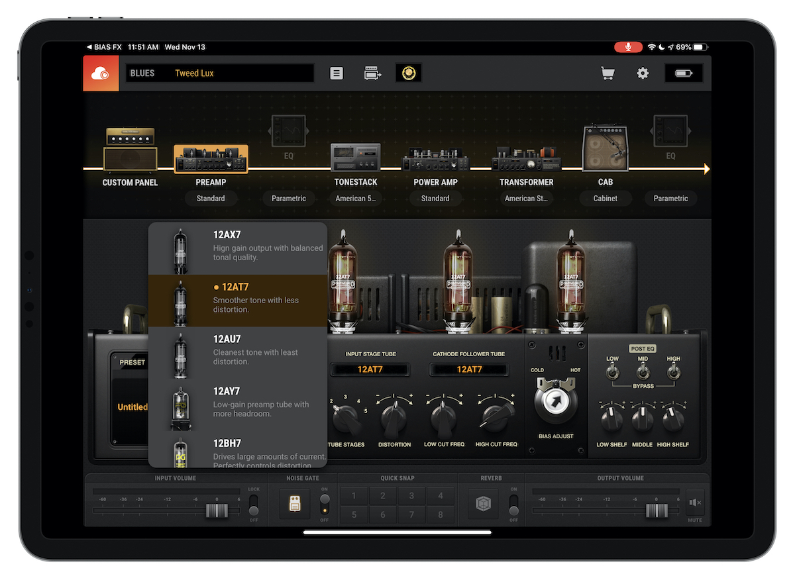
Task: Open the Transformer American St type dropdown
Action: 527,199
